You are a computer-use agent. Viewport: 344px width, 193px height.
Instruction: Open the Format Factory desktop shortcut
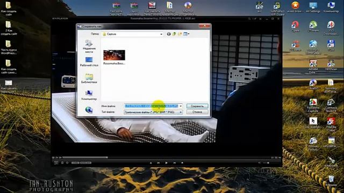tap(313, 144)
